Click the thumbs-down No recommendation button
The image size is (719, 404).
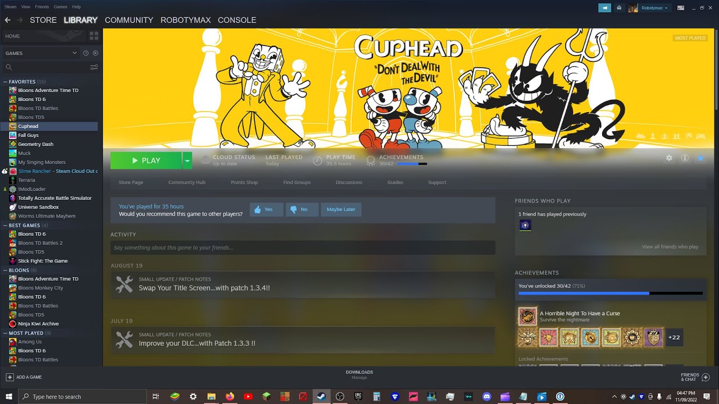(302, 209)
